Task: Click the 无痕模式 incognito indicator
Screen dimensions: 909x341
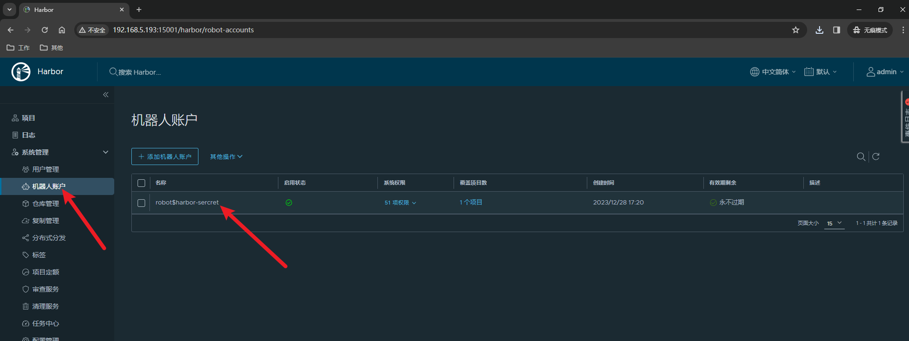Action: coord(870,30)
